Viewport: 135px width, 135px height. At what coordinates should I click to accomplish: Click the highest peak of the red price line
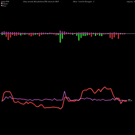coord(105,87)
